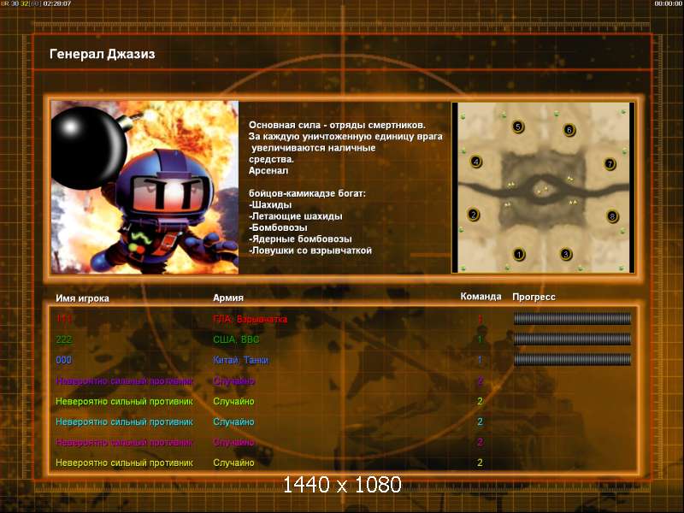This screenshot has width=684, height=513.
Task: Click the title "Генерал Джазиз"
Action: pyautogui.click(x=103, y=54)
